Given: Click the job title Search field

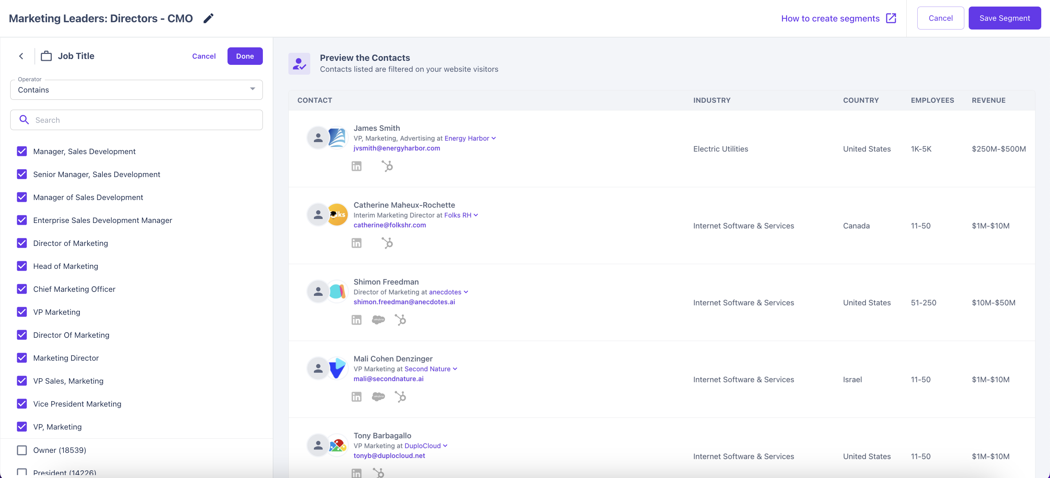Looking at the screenshot, I should coord(136,120).
